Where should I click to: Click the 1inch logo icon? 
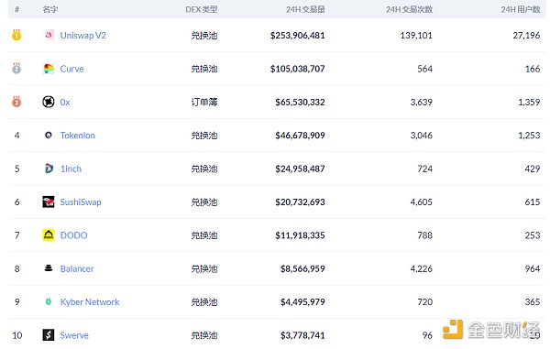[x=49, y=169]
